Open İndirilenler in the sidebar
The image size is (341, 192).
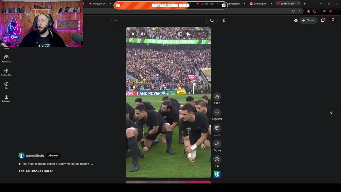(x=6, y=99)
